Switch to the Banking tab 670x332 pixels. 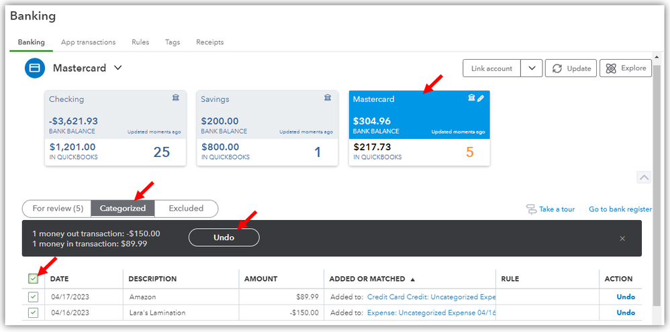pos(31,42)
